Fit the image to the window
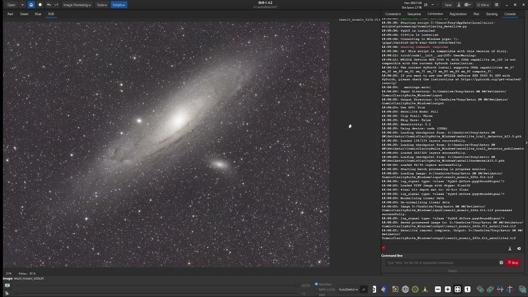The image size is (528, 297). [x=457, y=290]
